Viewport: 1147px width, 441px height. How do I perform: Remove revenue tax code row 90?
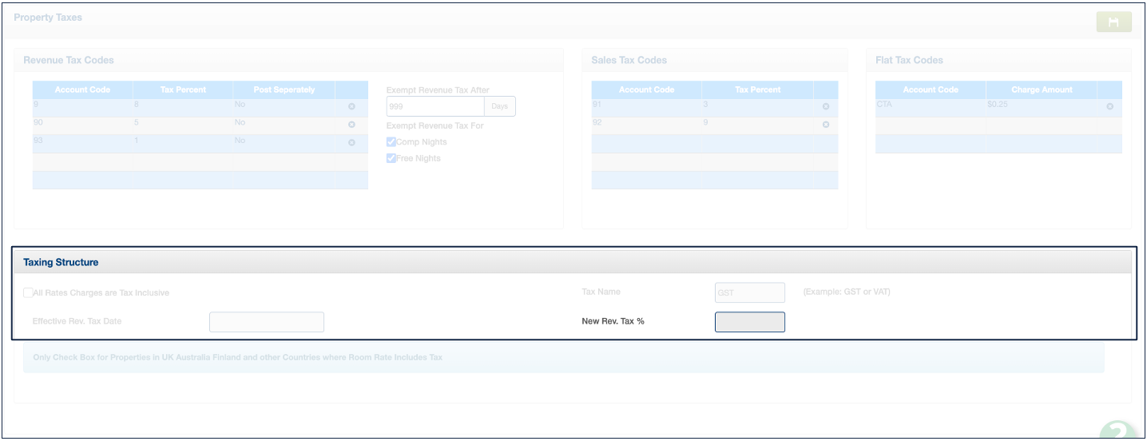[351, 125]
